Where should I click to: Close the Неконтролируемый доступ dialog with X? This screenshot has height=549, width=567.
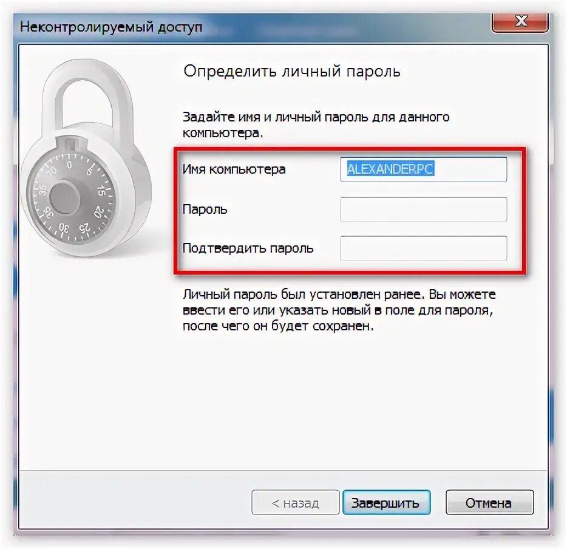520,22
